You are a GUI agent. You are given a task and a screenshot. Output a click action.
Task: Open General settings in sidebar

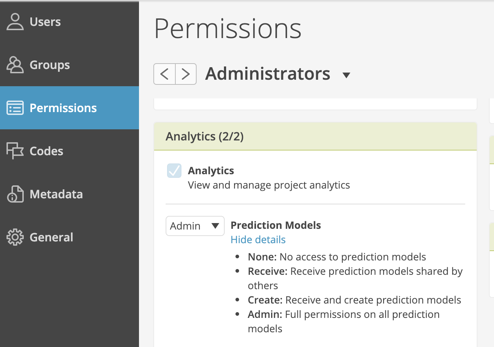click(69, 237)
